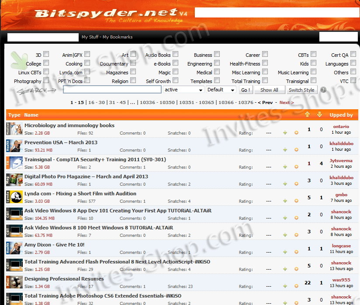This screenshot has height=305, width=360.
Task: Open uploader profile ontario
Action: 341,127
